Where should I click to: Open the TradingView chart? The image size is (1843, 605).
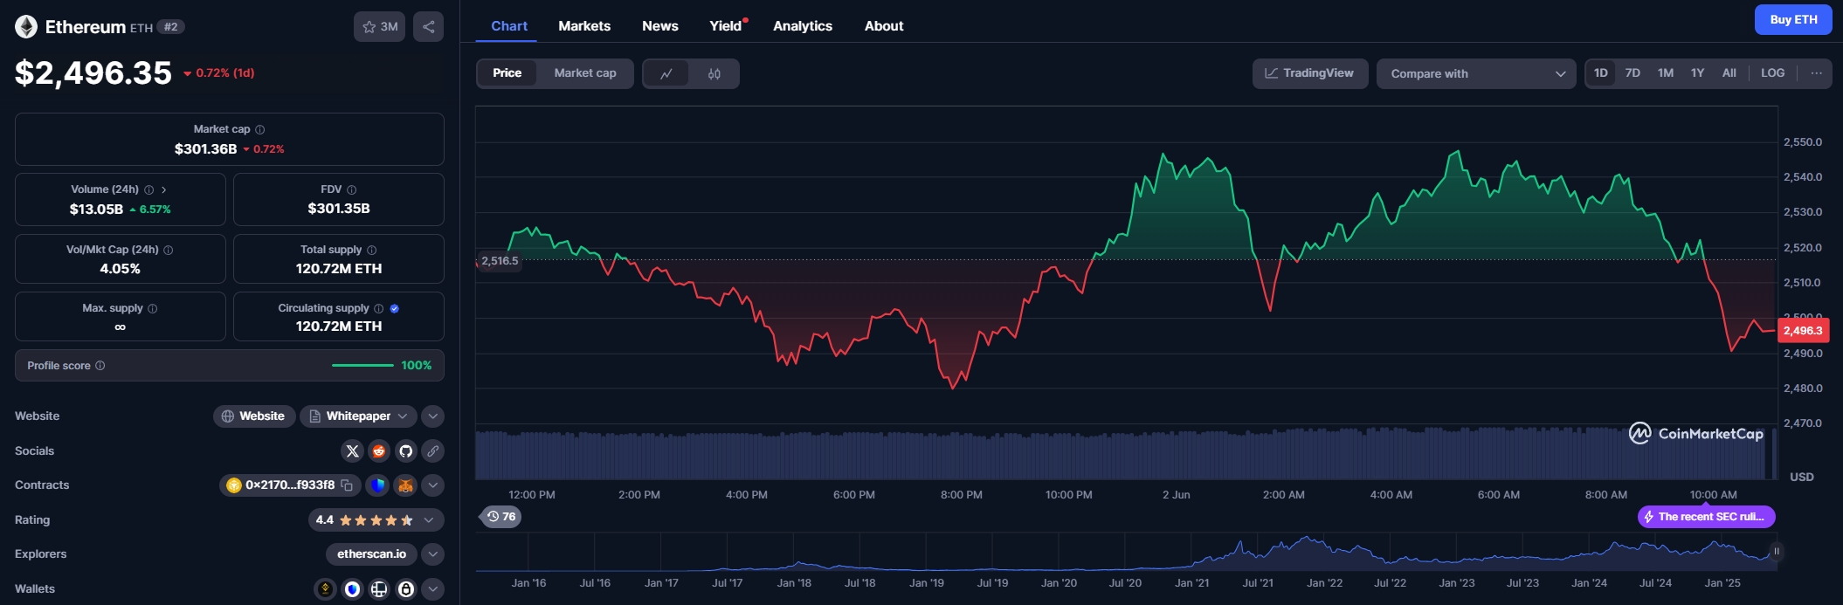pos(1310,74)
